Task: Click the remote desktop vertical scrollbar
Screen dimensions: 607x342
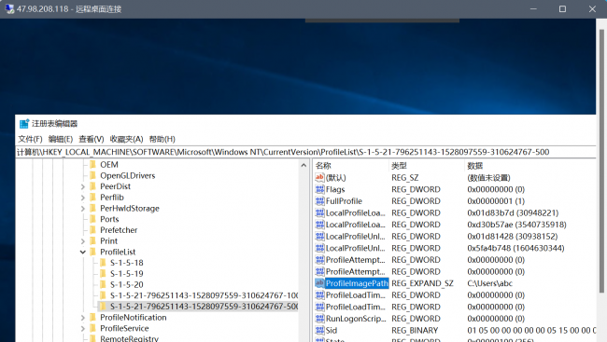Action: pyautogui.click(x=601, y=160)
